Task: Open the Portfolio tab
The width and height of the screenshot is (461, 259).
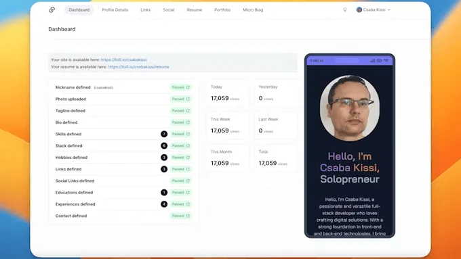Action: 222,9
